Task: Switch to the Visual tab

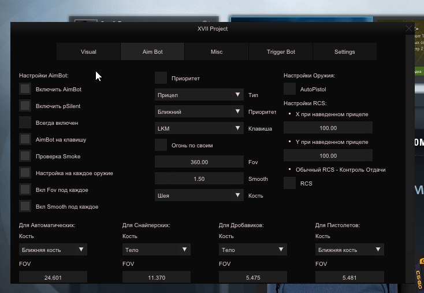Action: pyautogui.click(x=88, y=51)
